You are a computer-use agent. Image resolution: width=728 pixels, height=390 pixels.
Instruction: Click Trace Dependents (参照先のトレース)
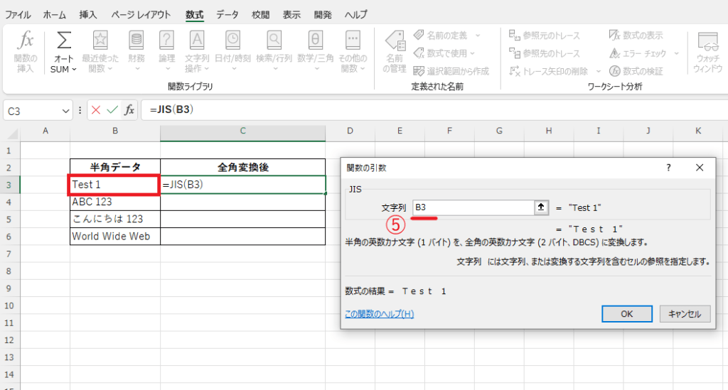[544, 53]
